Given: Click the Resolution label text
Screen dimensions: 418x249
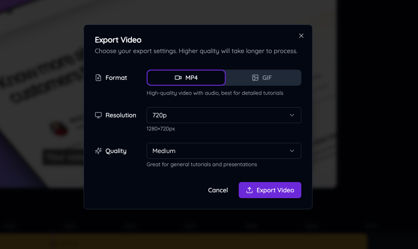Looking at the screenshot, I should click(x=121, y=115).
